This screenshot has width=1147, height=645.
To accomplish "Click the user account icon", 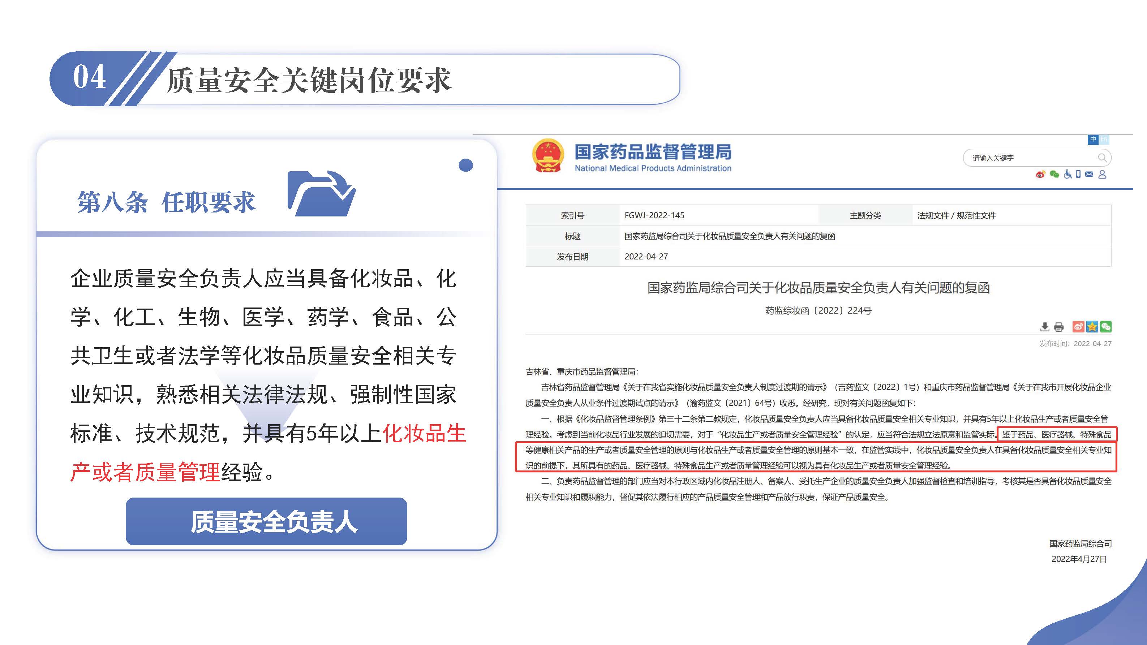I will (x=1103, y=175).
